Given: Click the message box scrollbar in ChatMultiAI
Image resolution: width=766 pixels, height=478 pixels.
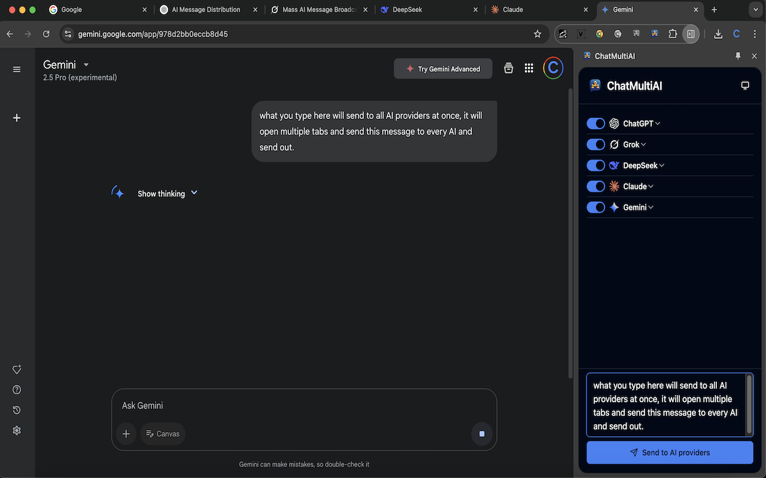Looking at the screenshot, I should [749, 404].
